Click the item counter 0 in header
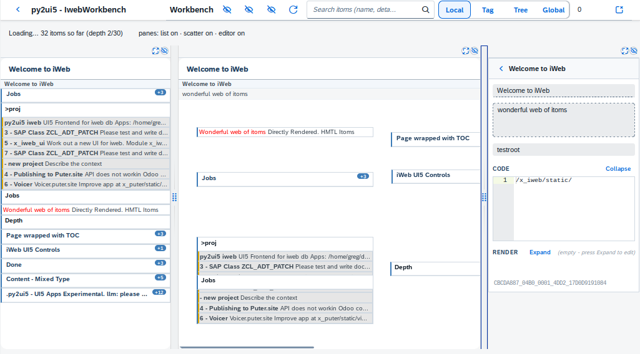Viewport: 640px width, 354px height. 579,9
